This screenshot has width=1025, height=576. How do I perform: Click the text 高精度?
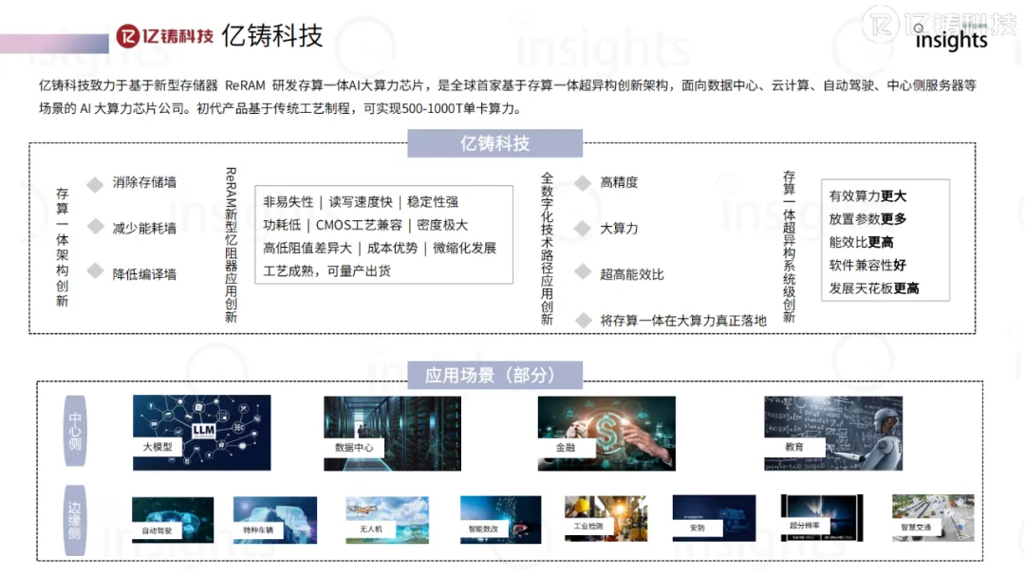click(x=619, y=182)
